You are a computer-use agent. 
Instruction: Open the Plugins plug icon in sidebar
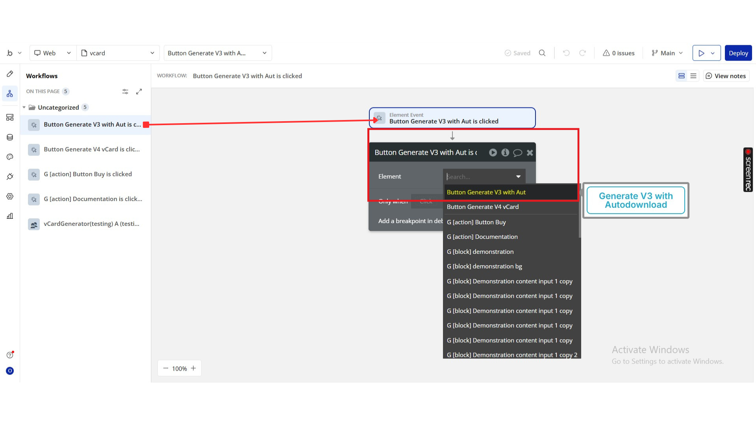[10, 177]
